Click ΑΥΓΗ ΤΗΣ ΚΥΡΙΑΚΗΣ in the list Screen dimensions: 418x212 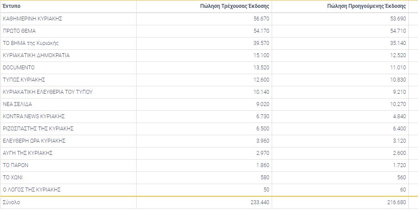(x=28, y=153)
